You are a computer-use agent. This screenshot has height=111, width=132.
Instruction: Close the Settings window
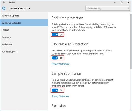pyautogui.click(x=128, y=3)
